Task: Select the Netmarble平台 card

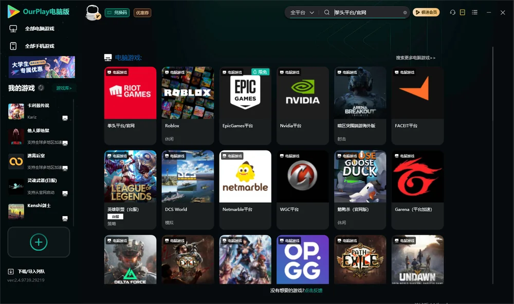Action: coord(245,189)
